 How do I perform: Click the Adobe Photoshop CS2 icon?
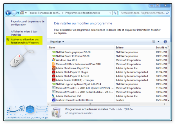[54, 96]
